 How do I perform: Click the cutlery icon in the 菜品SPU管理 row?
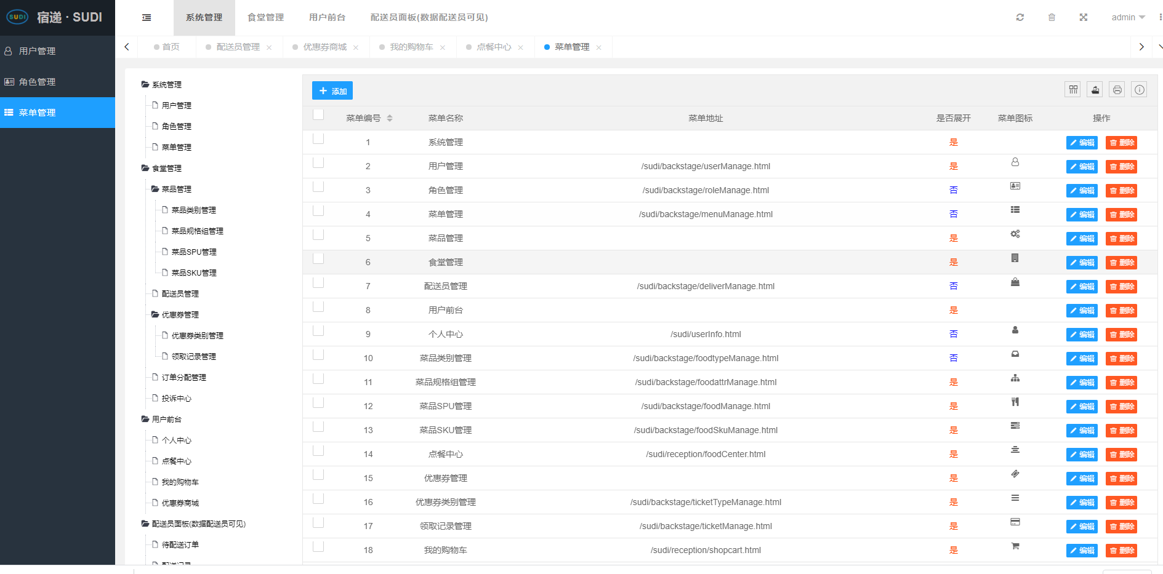(1015, 402)
